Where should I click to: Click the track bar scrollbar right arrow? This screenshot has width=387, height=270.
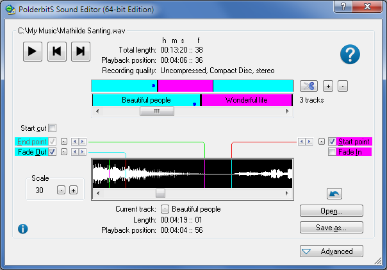tap(287, 111)
